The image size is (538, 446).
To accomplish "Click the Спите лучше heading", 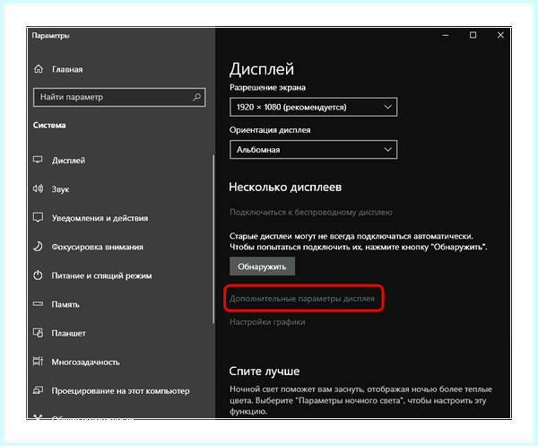I will point(265,372).
